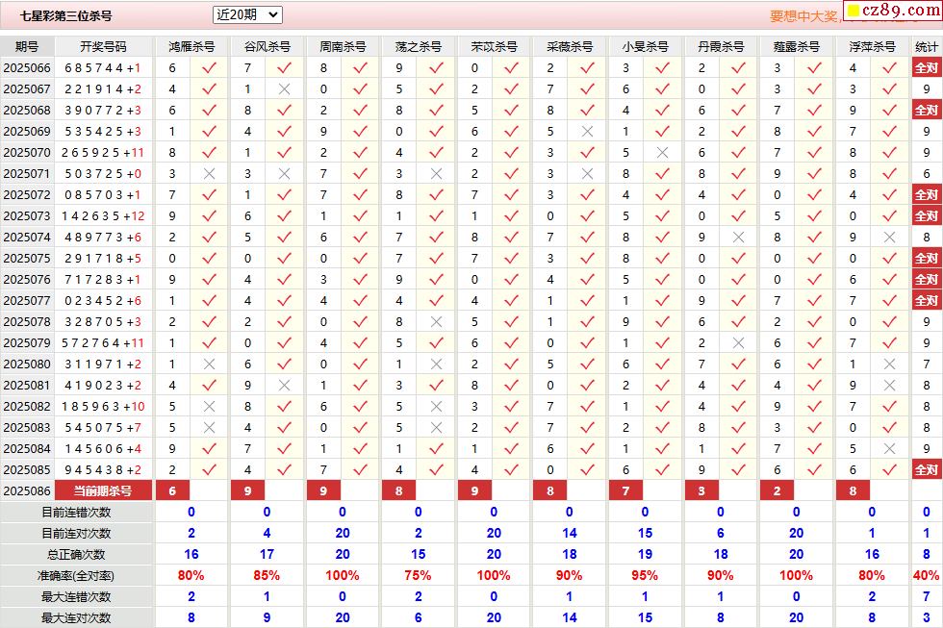943x628 pixels.
Task: Click the red check for 采薇 in row 2025077
Action: tap(587, 300)
